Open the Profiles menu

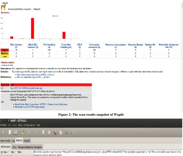(x=3, y=125)
